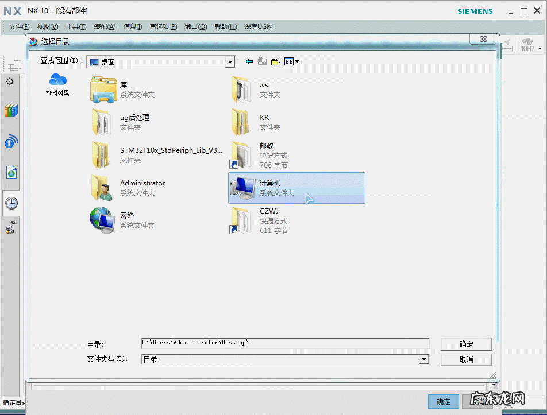Viewport: 547px width, 415px height.
Task: Create a new folder with toolbar icon
Action: [276, 61]
